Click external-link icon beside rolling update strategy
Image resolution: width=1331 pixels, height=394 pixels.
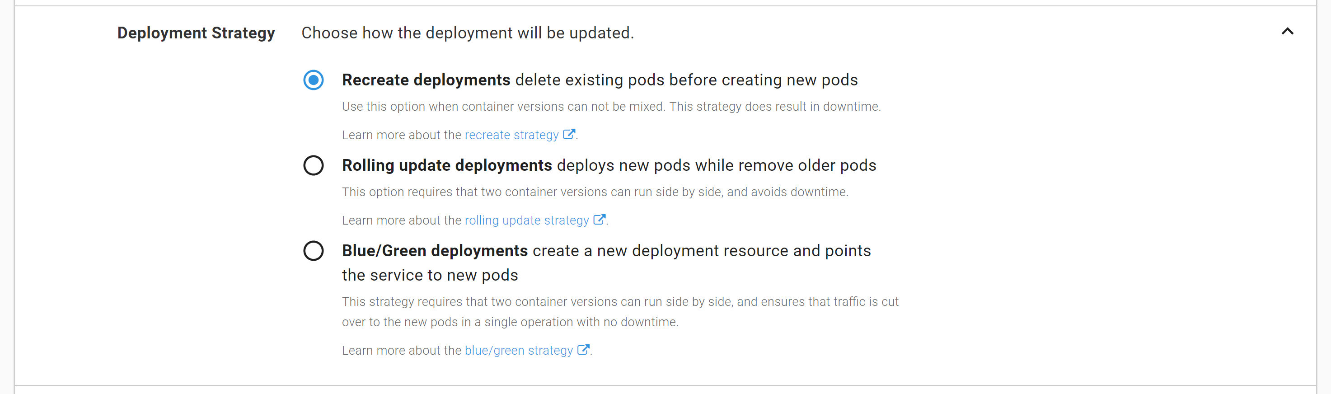click(x=599, y=220)
